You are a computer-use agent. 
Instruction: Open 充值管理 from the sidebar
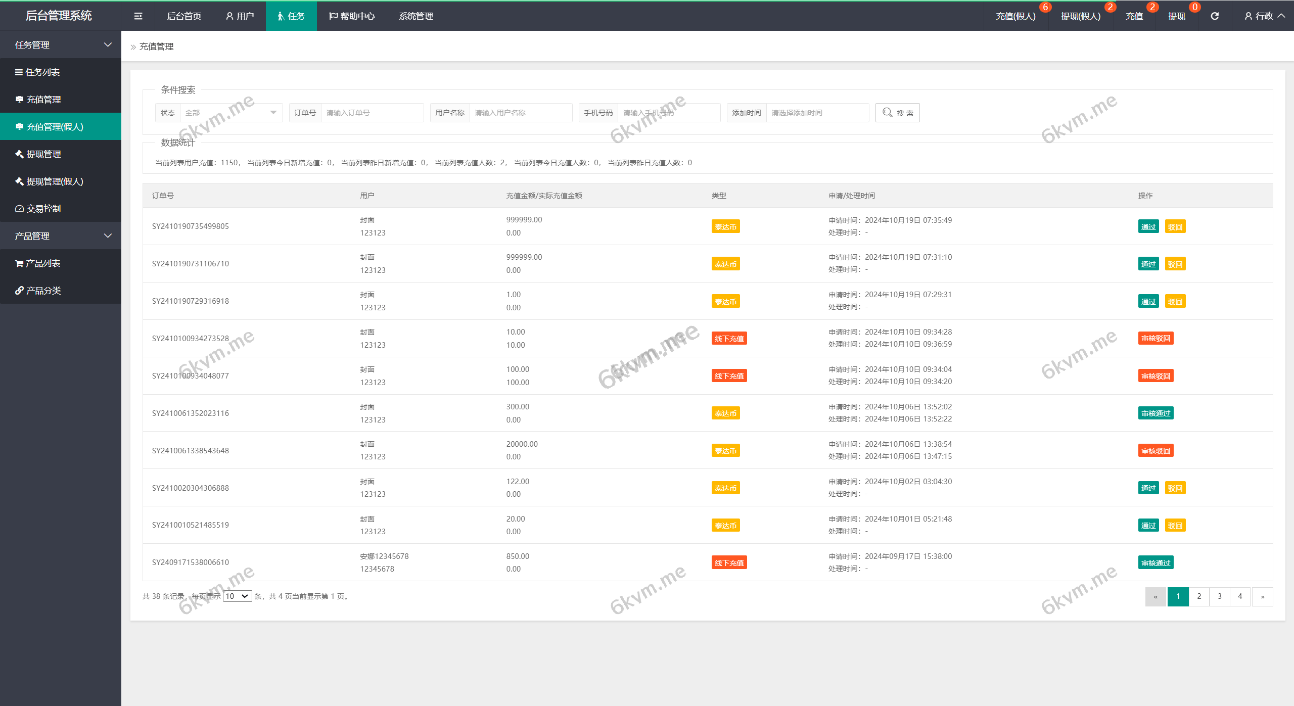[44, 99]
